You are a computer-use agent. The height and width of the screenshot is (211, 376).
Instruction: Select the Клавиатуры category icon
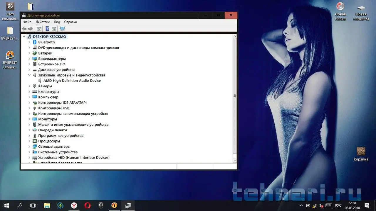pos(35,92)
